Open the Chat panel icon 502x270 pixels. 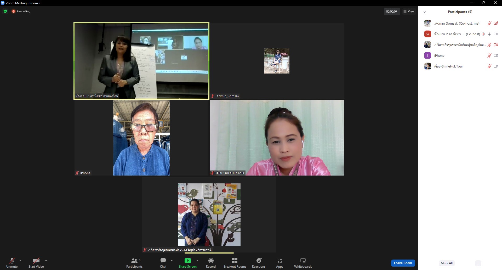click(163, 261)
